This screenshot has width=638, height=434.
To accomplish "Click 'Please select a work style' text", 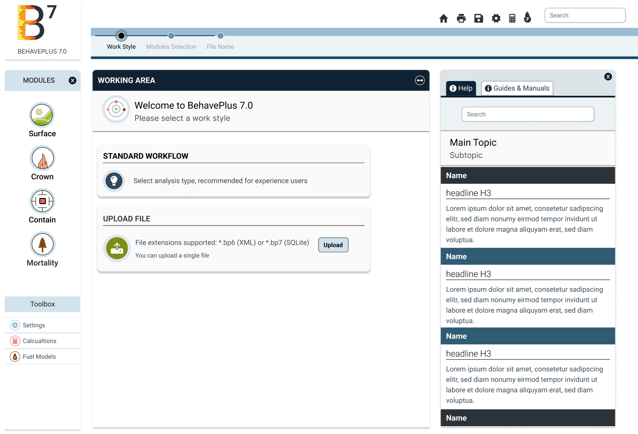I will click(182, 118).
